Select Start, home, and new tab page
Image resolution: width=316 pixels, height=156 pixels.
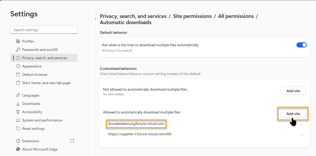[46, 83]
